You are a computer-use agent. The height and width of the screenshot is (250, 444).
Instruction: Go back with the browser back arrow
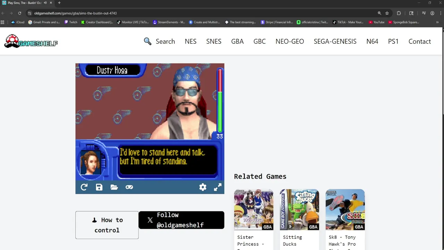[3, 13]
